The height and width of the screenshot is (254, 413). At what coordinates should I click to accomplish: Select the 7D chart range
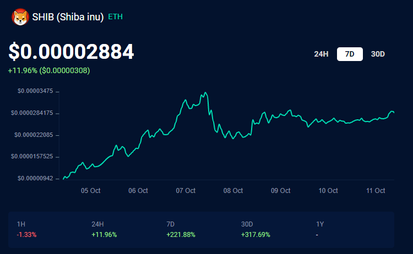point(350,54)
